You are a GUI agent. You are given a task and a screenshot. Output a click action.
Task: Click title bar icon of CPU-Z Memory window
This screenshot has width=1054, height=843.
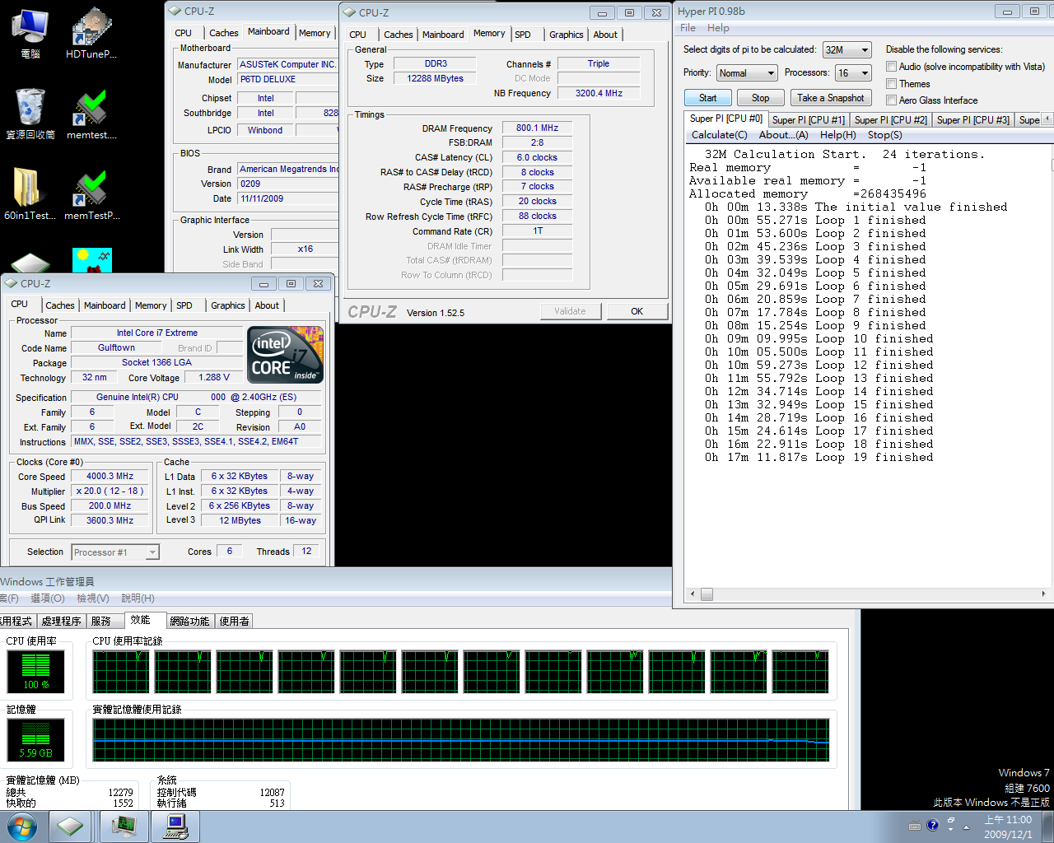pyautogui.click(x=350, y=12)
